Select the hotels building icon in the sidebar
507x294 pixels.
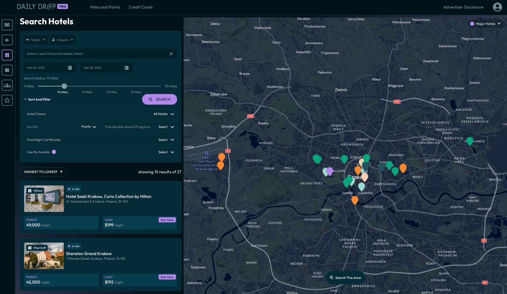(x=7, y=55)
